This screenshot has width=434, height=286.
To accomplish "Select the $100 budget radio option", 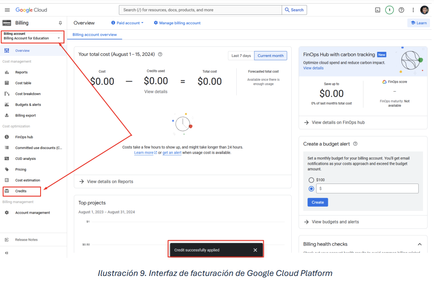I will (x=311, y=180).
